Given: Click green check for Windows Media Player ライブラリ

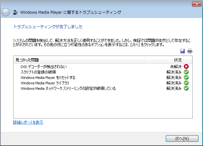Looking at the screenshot, I should click(x=186, y=83).
